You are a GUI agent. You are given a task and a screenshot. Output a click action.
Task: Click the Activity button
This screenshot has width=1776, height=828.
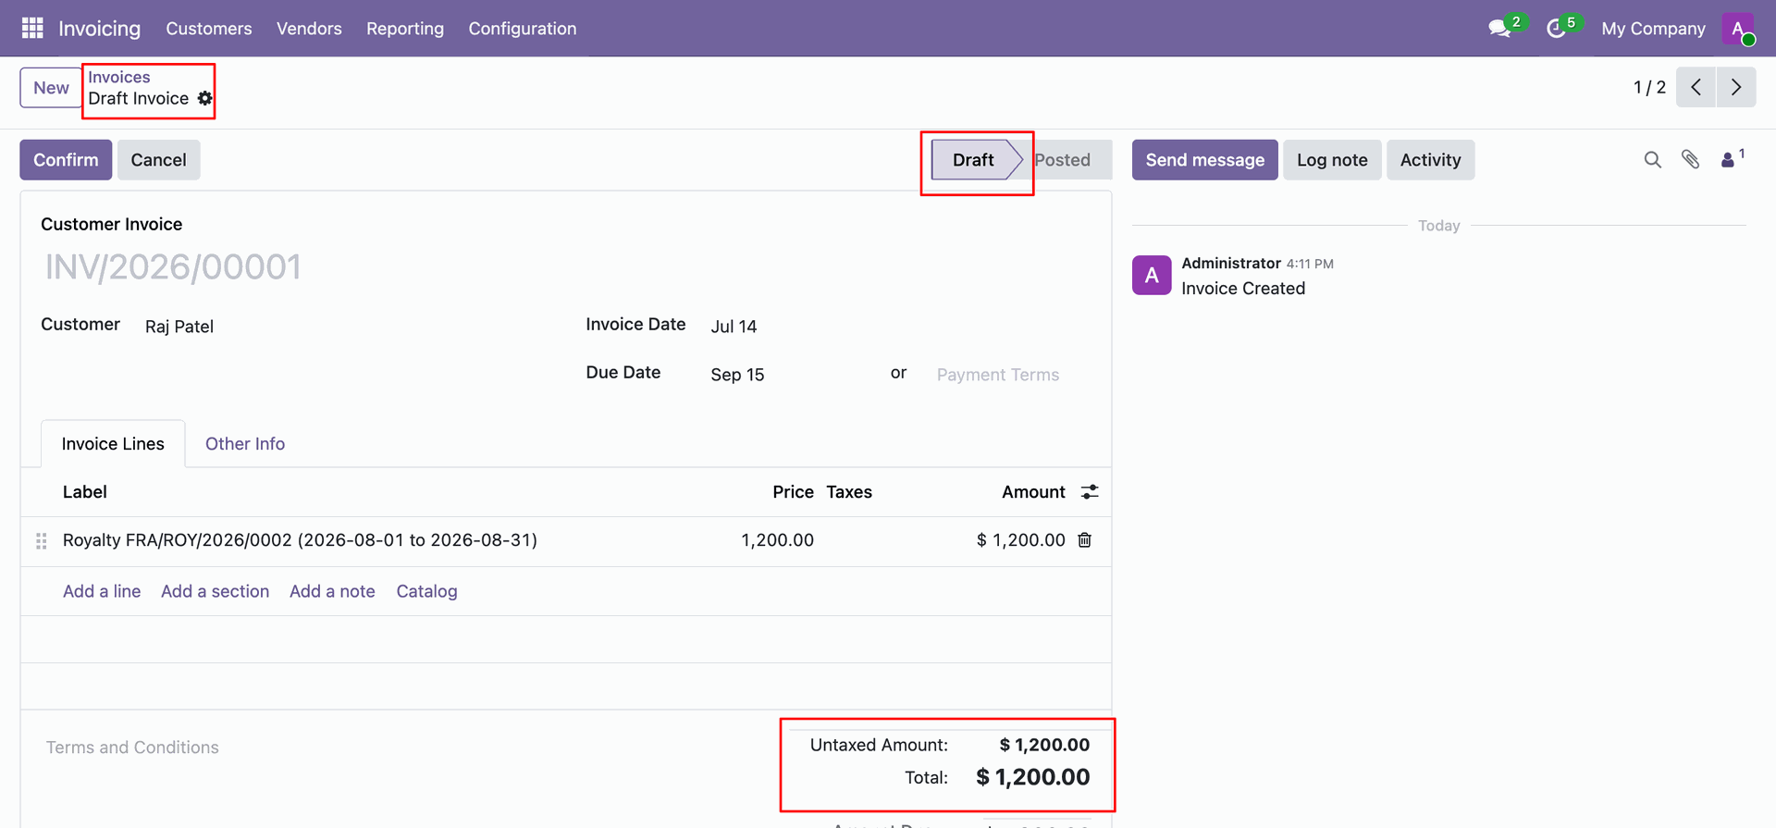pos(1430,160)
